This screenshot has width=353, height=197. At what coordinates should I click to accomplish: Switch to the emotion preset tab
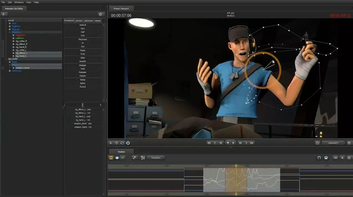click(79, 21)
